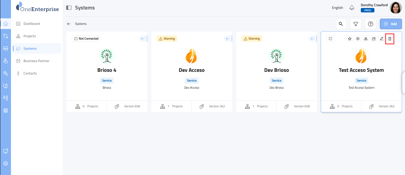The width and height of the screenshot is (405, 175).
Task: Go to Dashboard in the sidebar
Action: pos(31,24)
